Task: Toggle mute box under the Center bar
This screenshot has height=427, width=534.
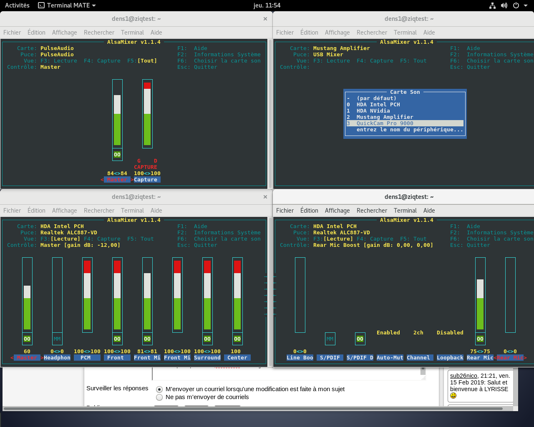Action: tap(237, 339)
